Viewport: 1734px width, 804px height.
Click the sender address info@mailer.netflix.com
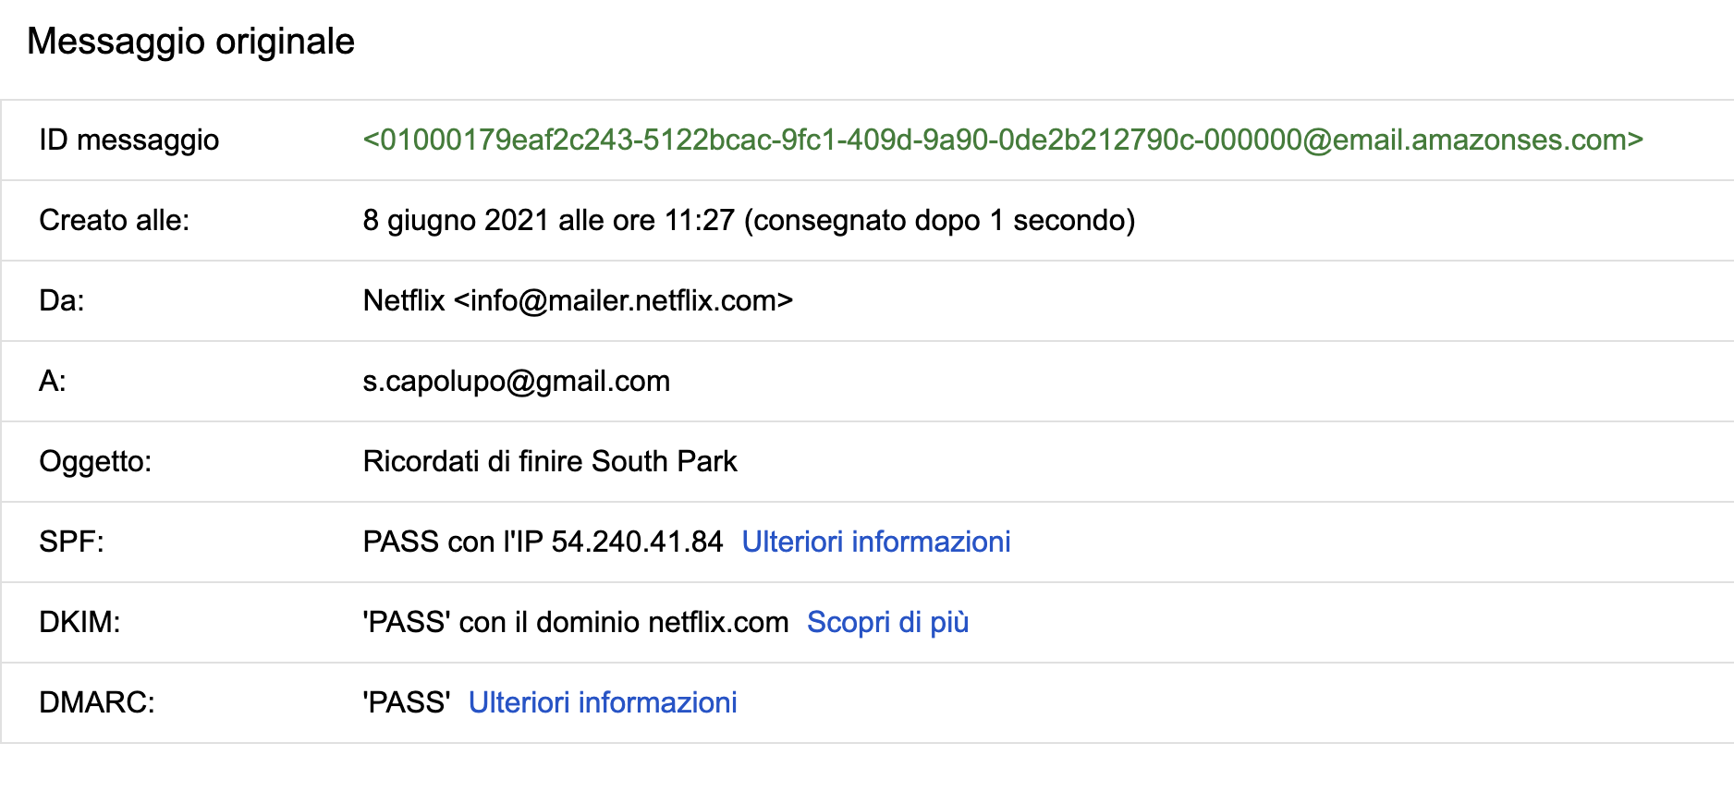(x=624, y=300)
